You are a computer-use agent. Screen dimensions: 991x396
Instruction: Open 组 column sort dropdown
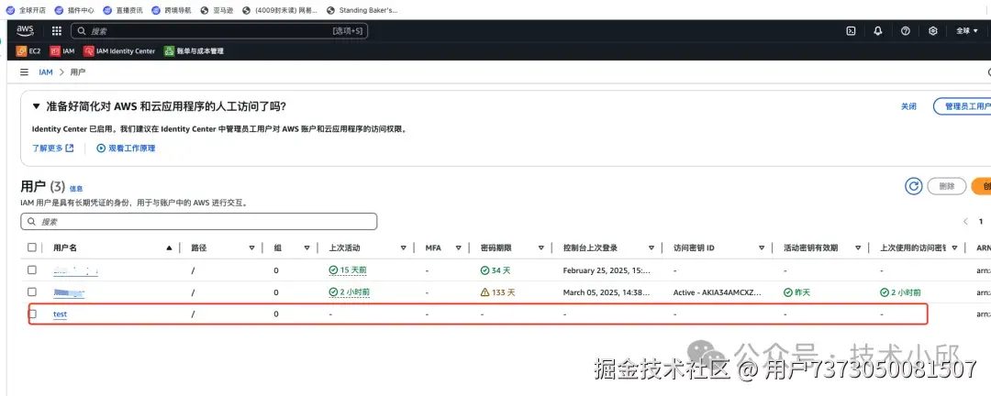pos(306,248)
